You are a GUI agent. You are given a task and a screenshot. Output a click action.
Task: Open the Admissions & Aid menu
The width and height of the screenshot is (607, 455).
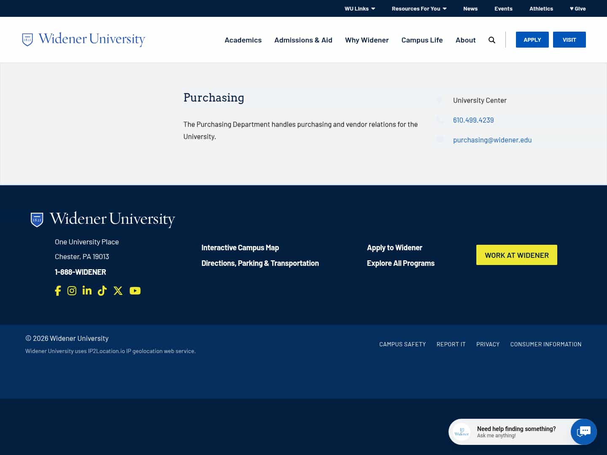click(x=303, y=40)
